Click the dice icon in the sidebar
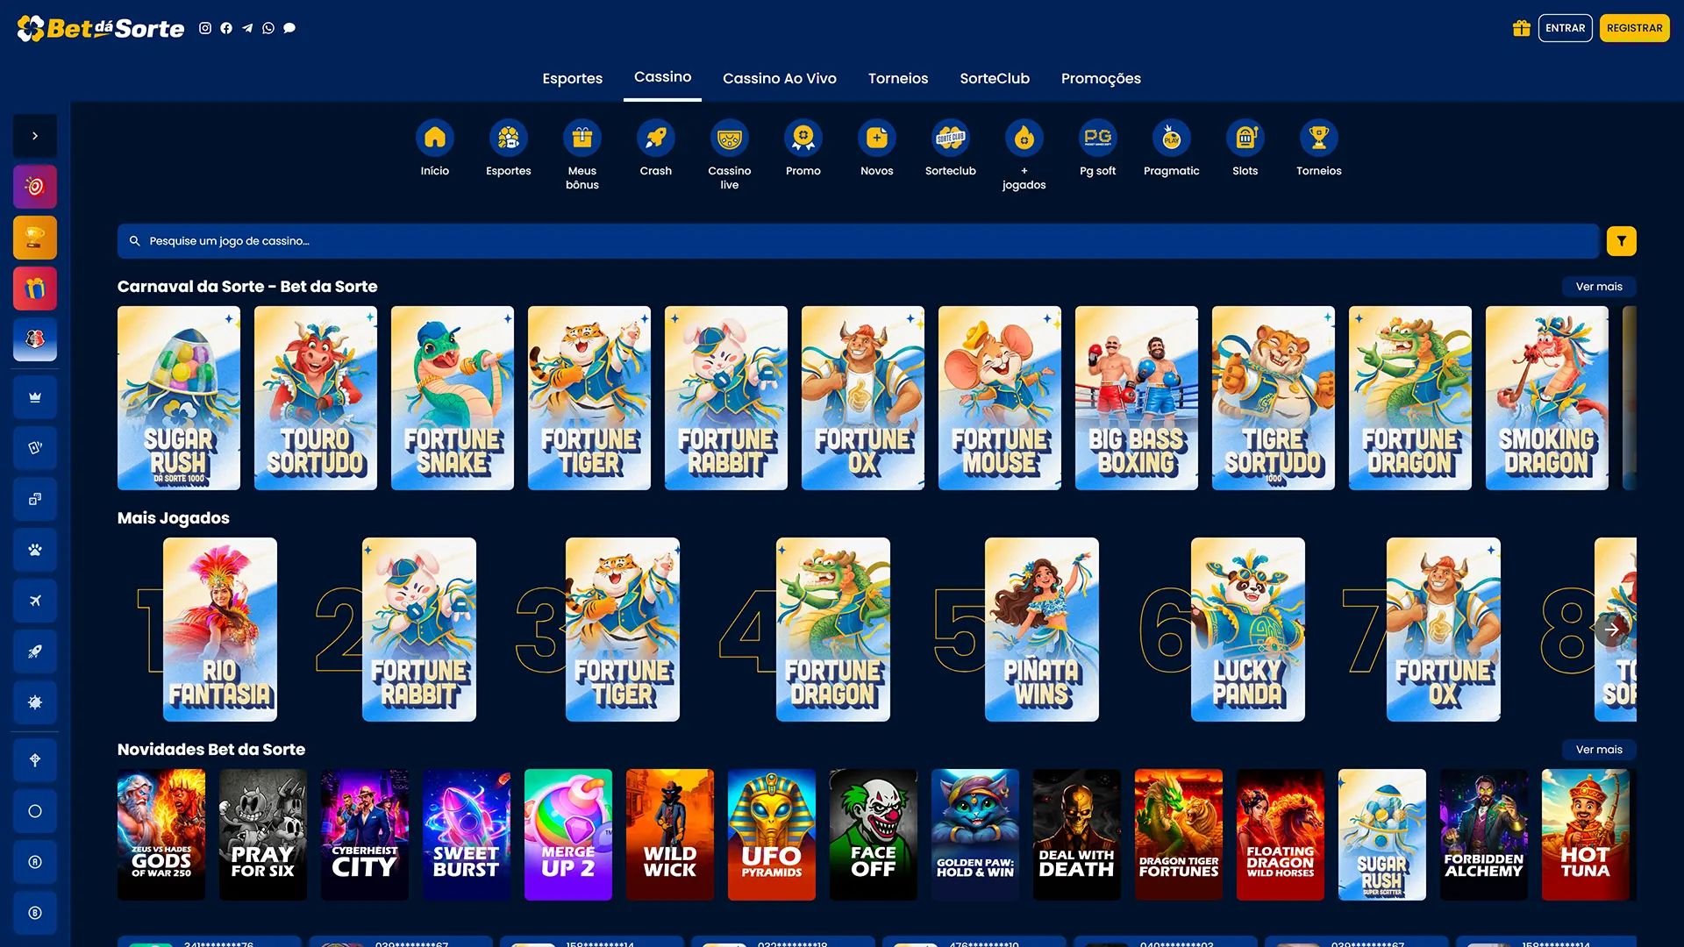1684x947 pixels. [35, 499]
